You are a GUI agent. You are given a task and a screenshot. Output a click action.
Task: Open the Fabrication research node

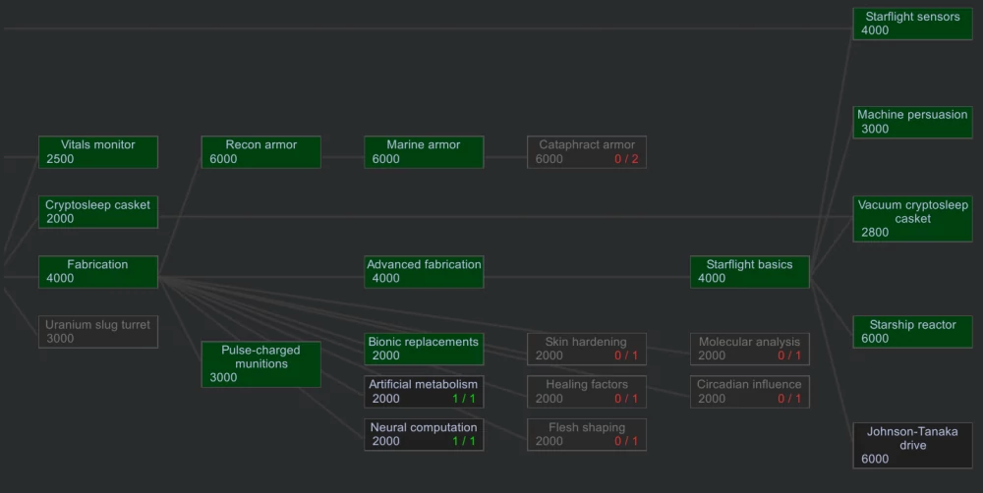click(x=97, y=272)
